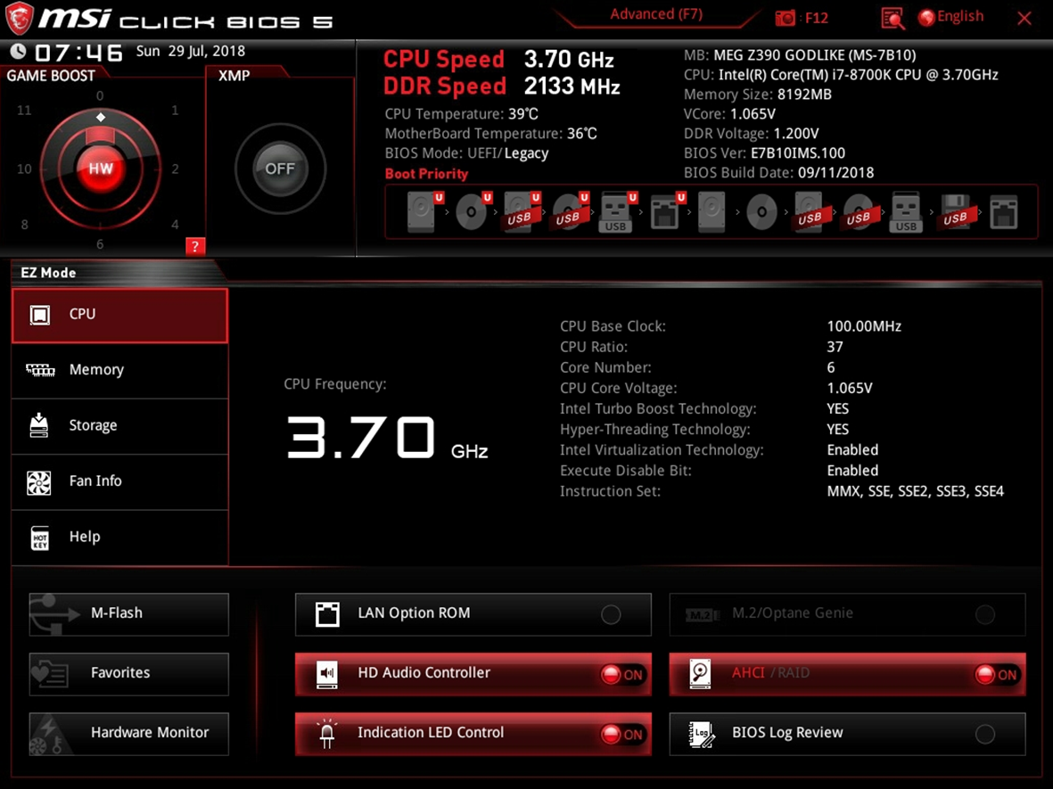
Task: Select the legacy USB key boot icon
Action: 906,211
